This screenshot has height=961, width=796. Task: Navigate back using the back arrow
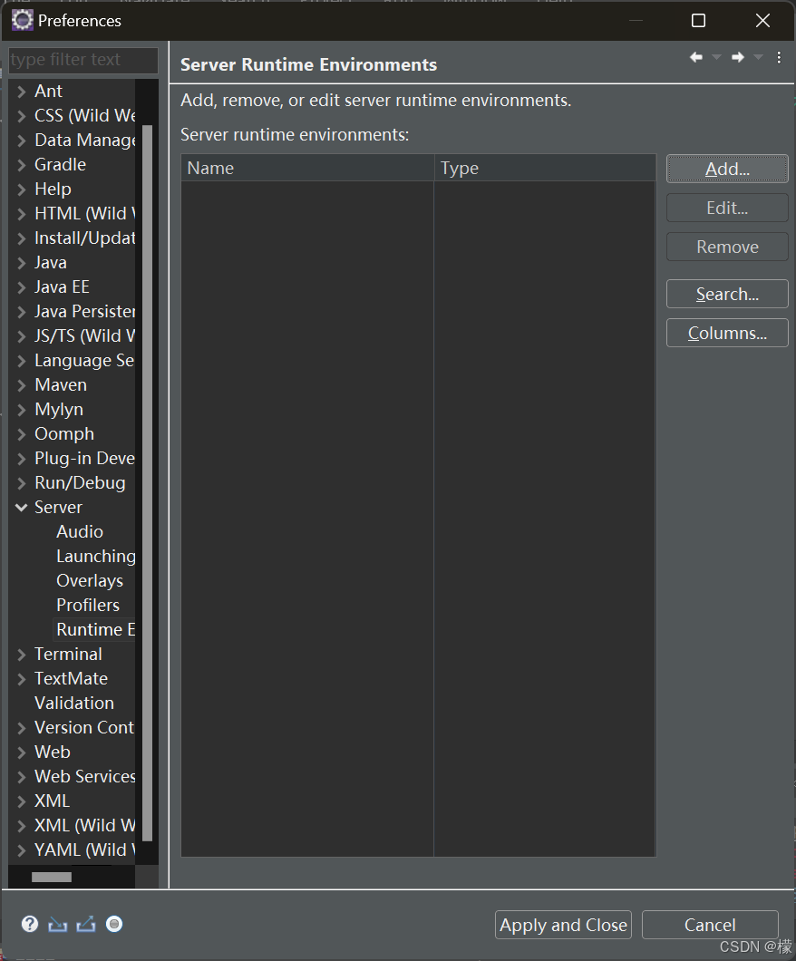pyautogui.click(x=694, y=56)
